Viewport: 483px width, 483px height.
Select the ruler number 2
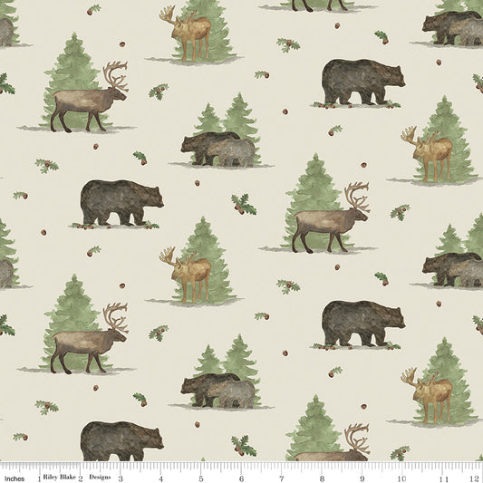click(x=80, y=479)
